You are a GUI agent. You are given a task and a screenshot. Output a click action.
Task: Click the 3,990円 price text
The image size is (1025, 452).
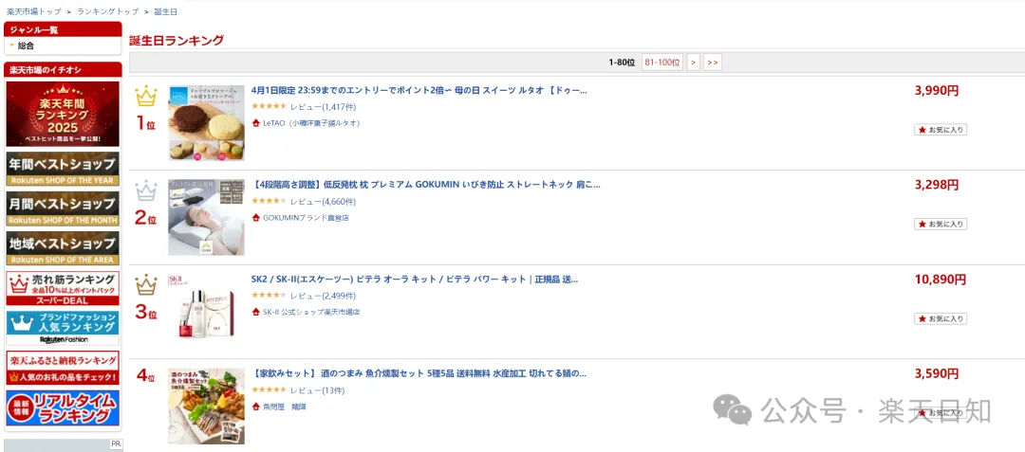click(937, 91)
